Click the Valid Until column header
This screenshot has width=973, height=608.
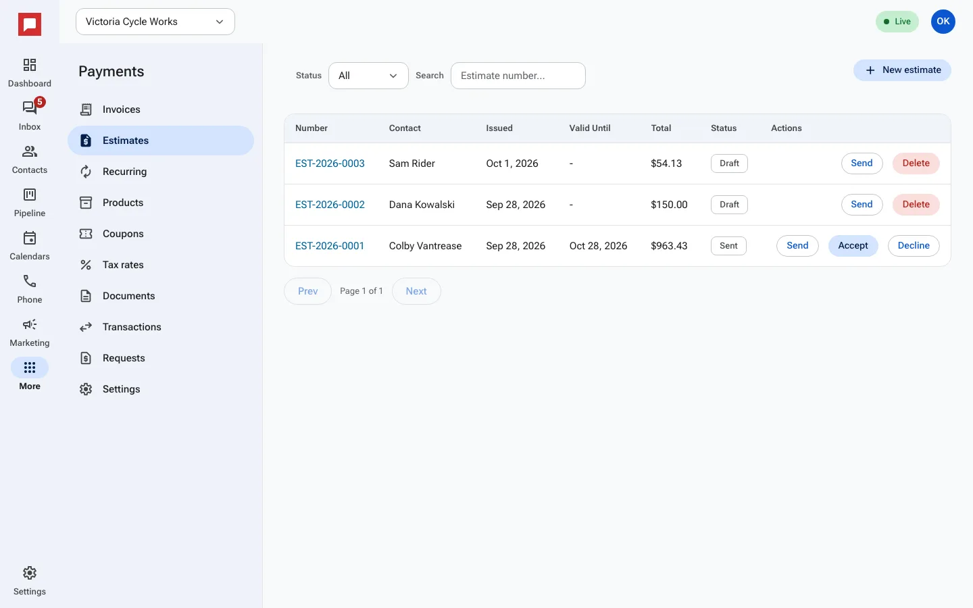click(590, 128)
